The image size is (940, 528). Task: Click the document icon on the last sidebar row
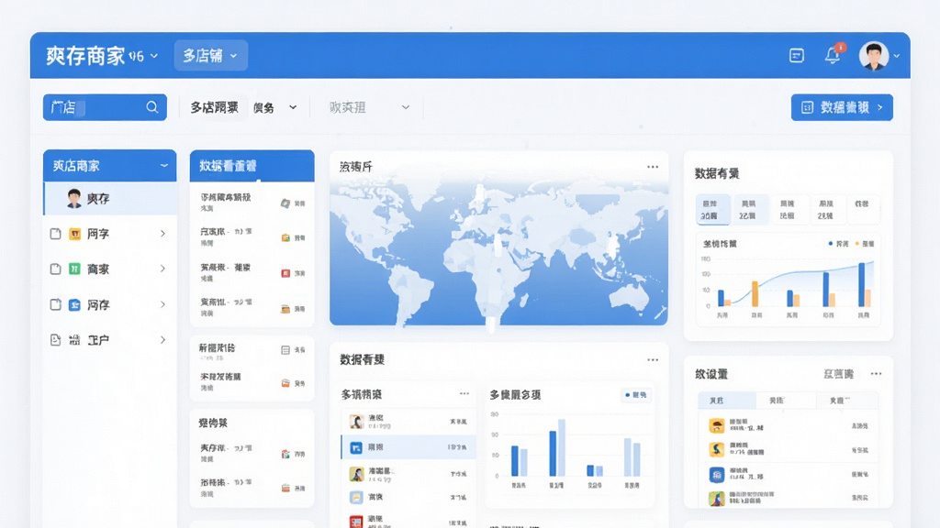tap(56, 340)
